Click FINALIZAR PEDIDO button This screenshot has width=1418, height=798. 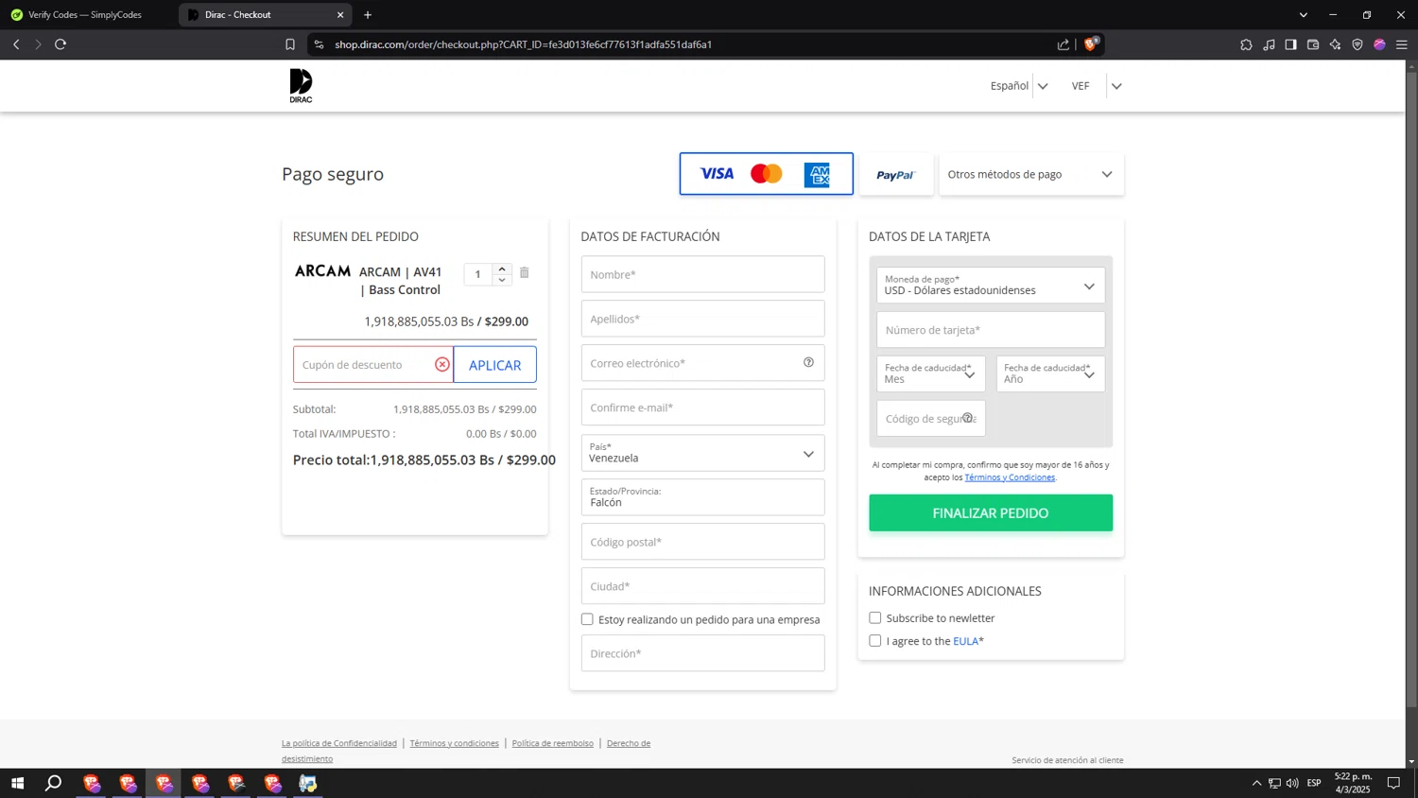coord(991,512)
